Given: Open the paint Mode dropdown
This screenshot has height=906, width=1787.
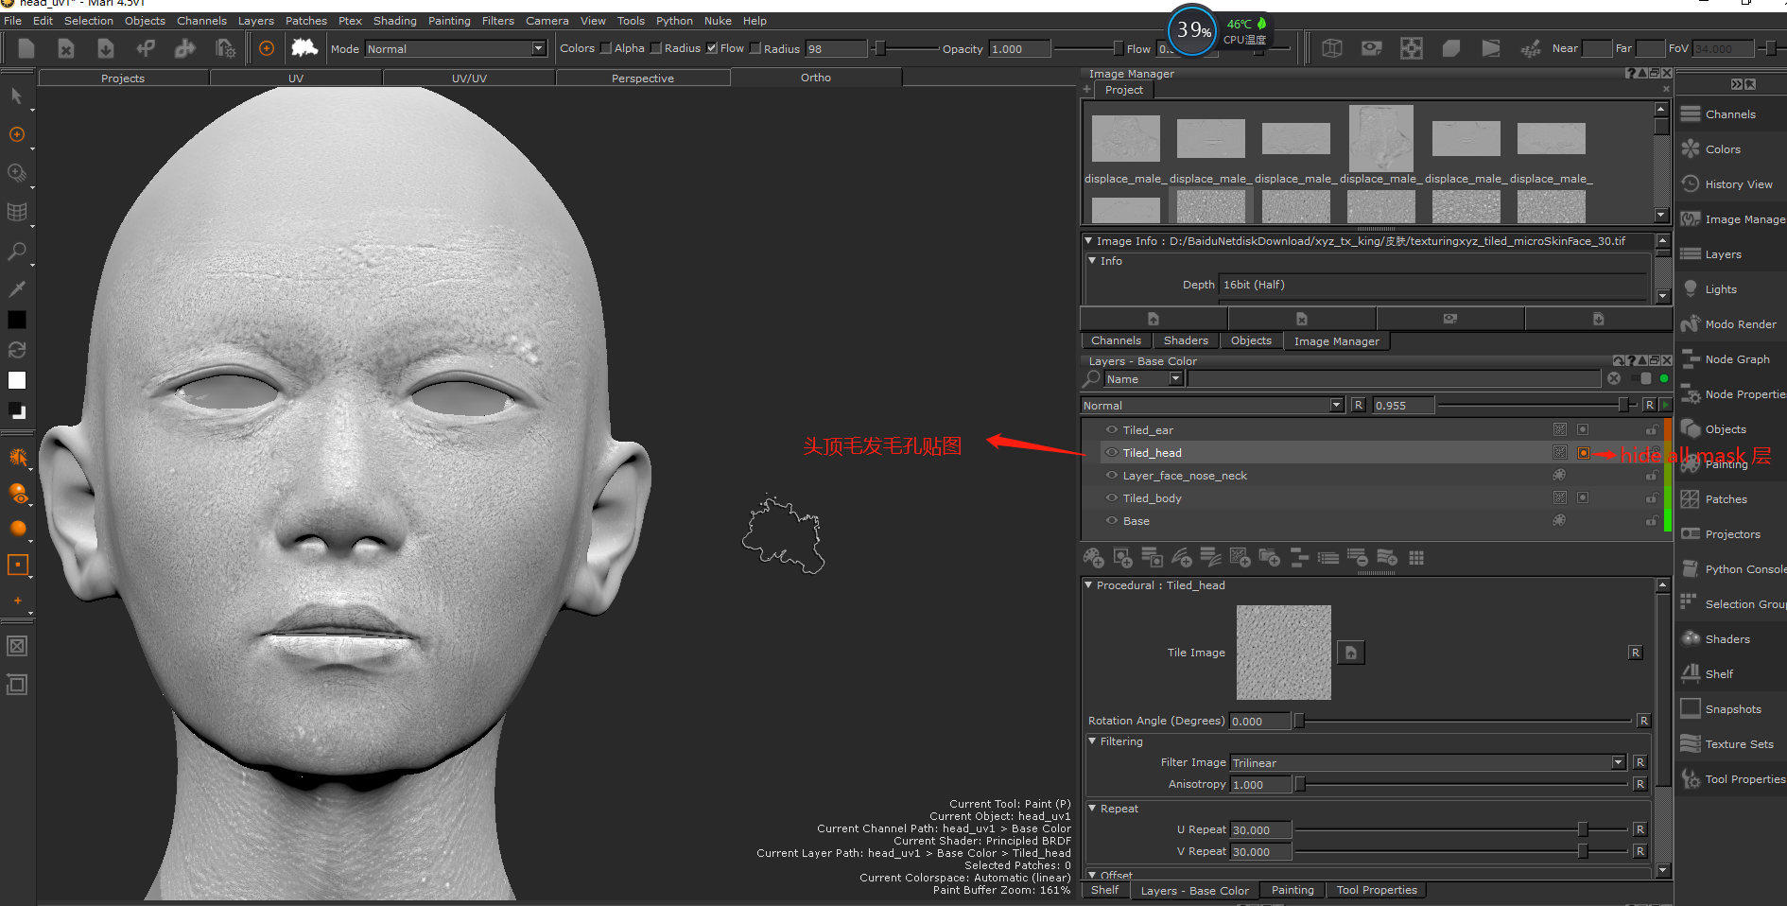Looking at the screenshot, I should 457,48.
